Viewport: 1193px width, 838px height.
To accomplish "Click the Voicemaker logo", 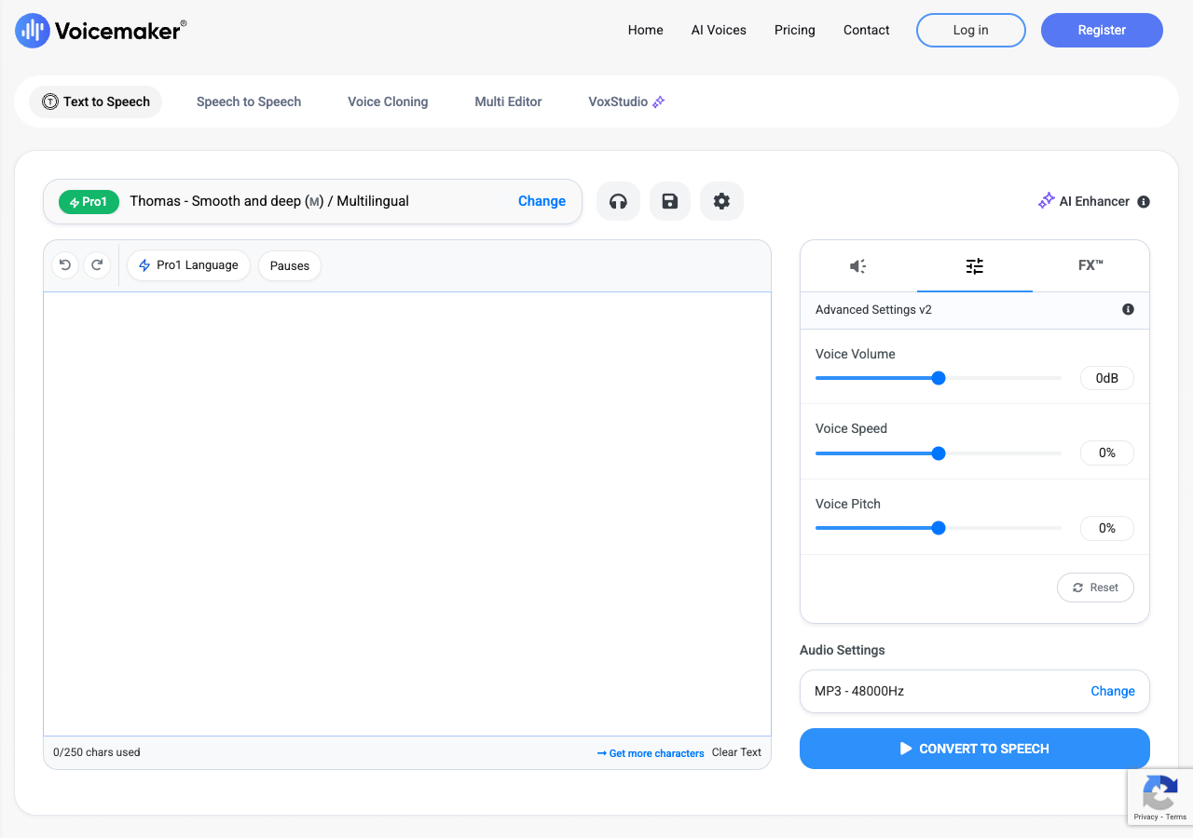I will 101,31.
